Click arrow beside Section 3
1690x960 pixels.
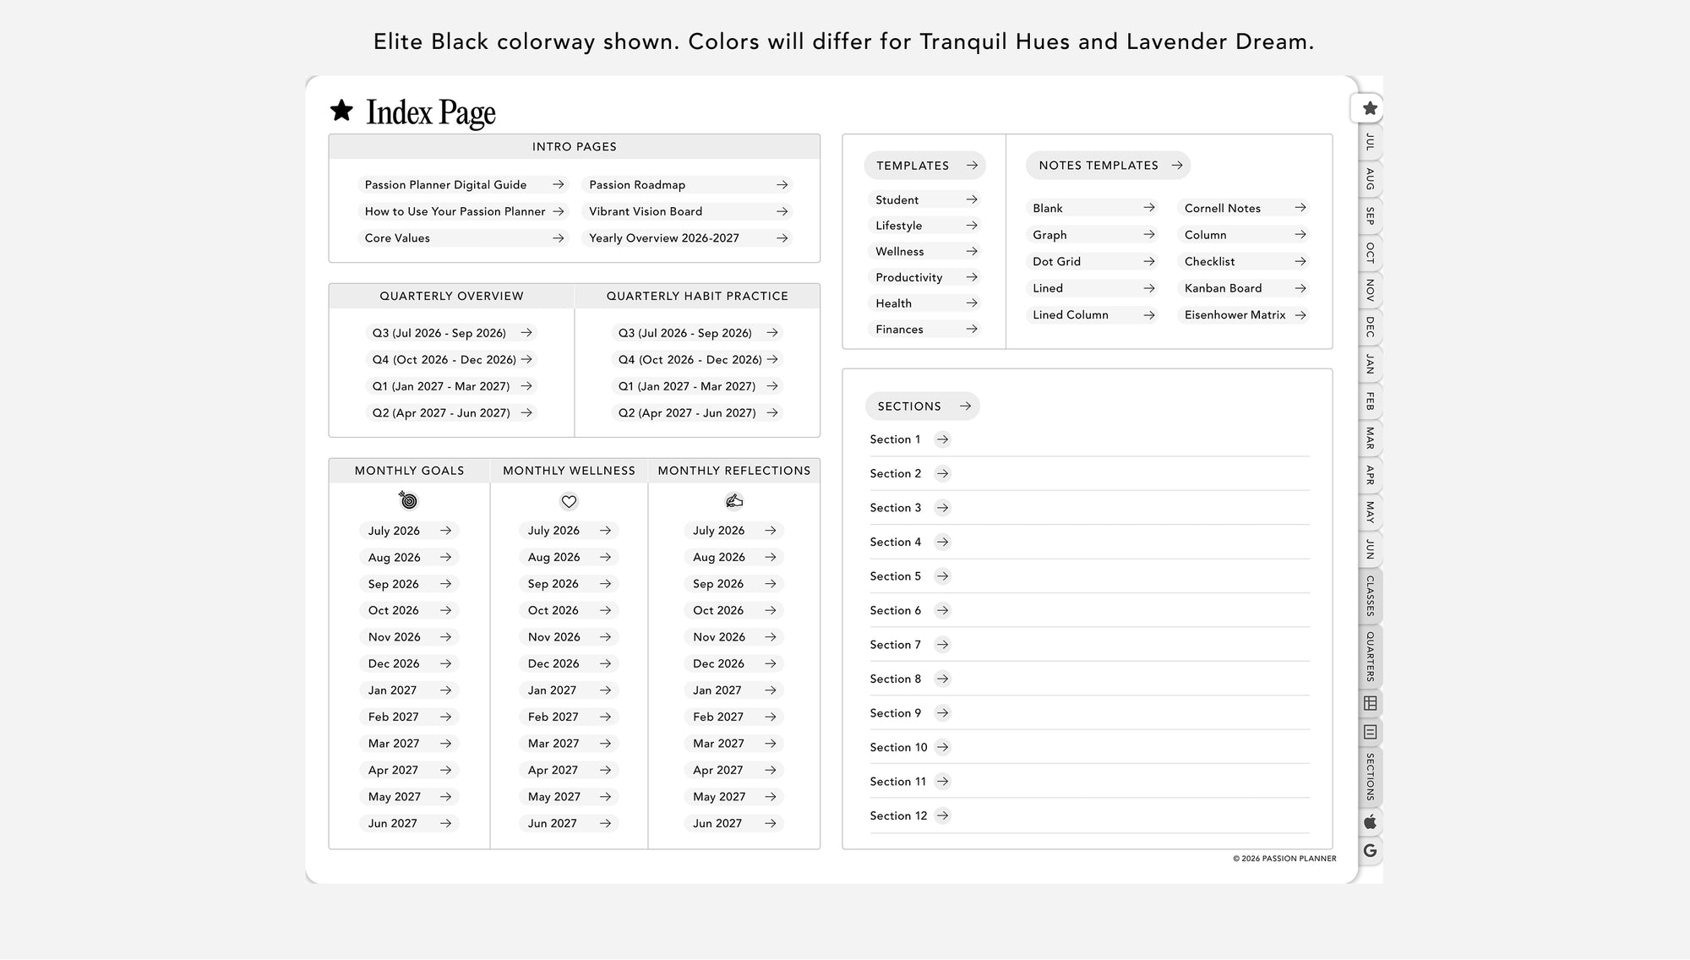942,508
